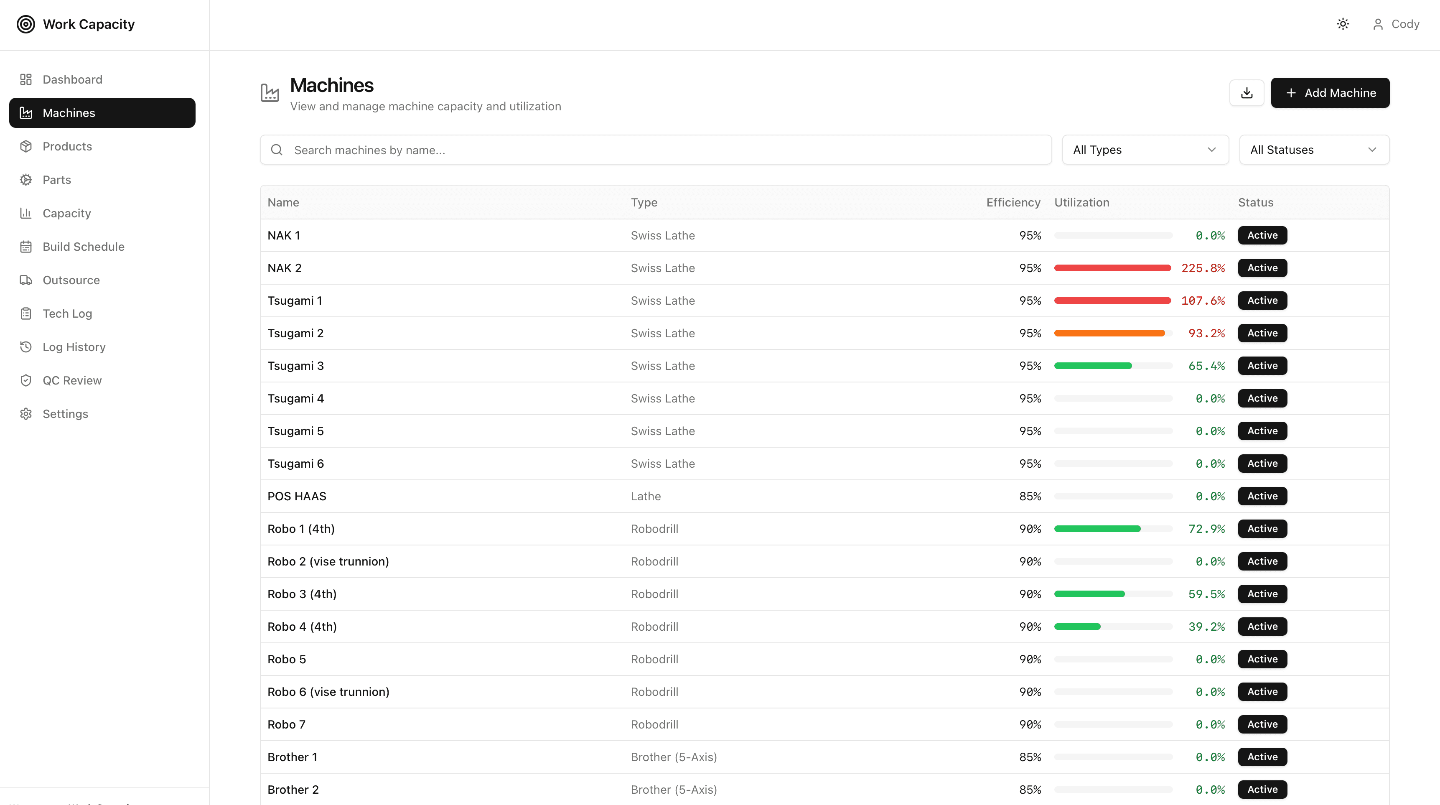This screenshot has width=1440, height=805.
Task: Select the NAK 2 machine row name
Action: pyautogui.click(x=285, y=268)
